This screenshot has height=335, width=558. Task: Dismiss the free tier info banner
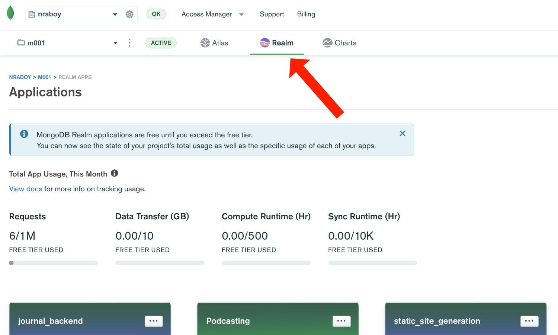click(x=403, y=133)
